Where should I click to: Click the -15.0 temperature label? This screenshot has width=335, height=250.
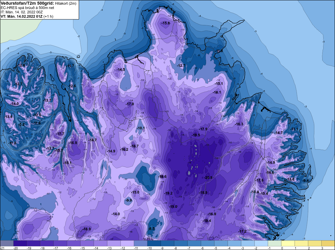135,192
